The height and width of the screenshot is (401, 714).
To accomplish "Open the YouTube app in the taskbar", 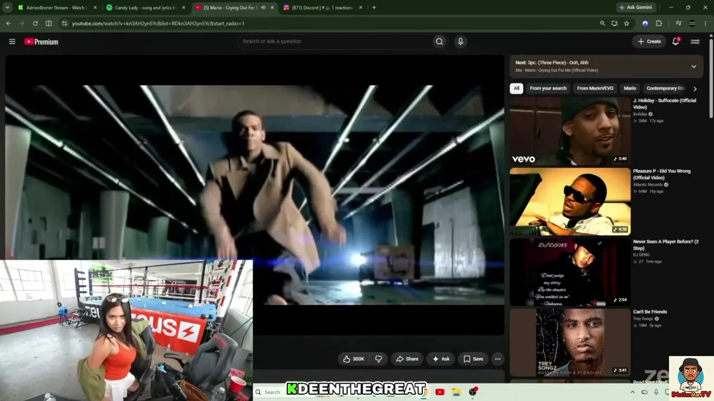I will click(440, 392).
